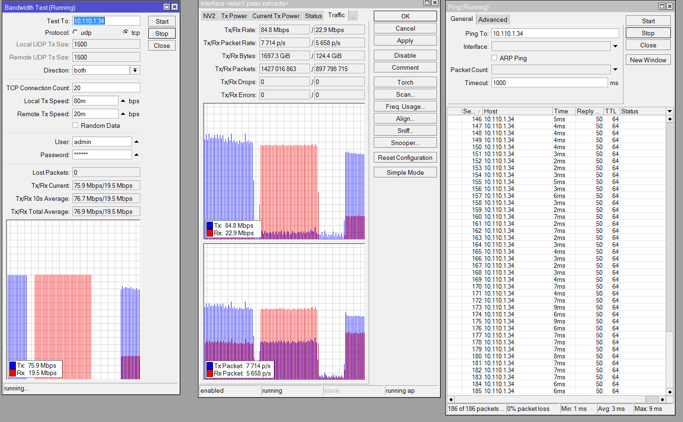Viewport: 683px width, 422px height.
Task: Select ping row with sequence 175
Action: 557,321
